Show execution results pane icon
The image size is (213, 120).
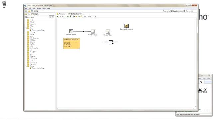pyautogui.click(x=85, y=16)
